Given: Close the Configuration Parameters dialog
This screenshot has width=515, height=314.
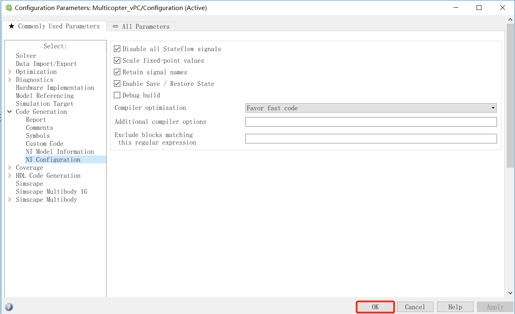Looking at the screenshot, I should [x=503, y=8].
